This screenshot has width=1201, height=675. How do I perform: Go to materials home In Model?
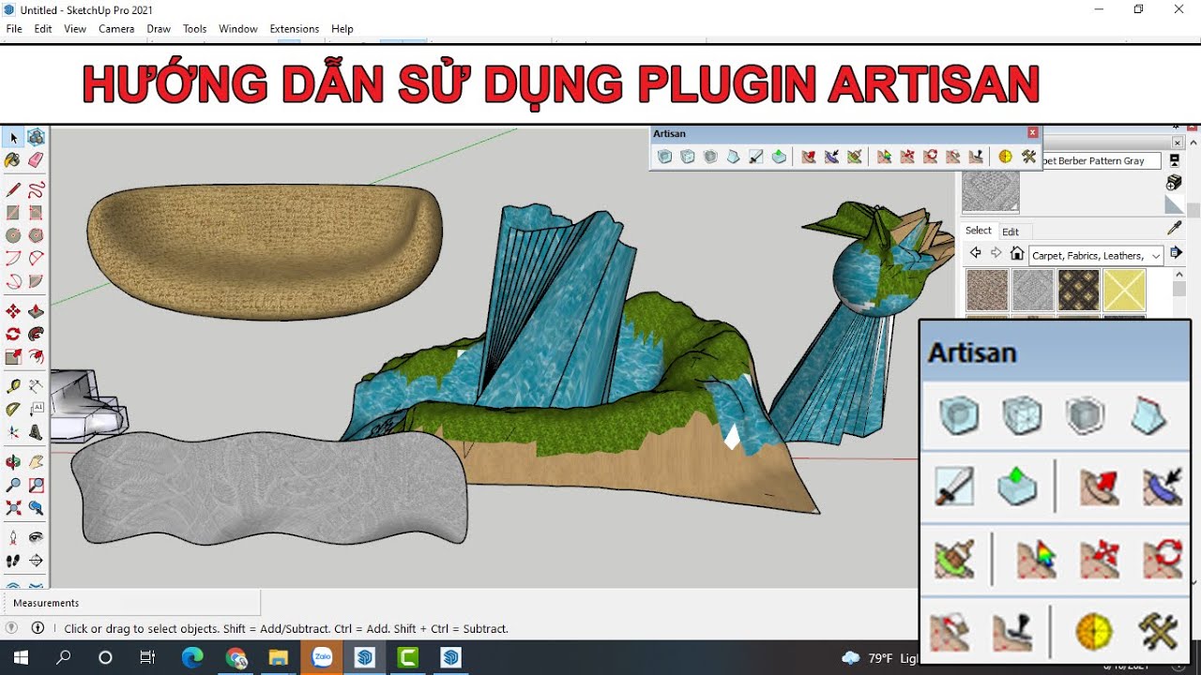point(1017,253)
